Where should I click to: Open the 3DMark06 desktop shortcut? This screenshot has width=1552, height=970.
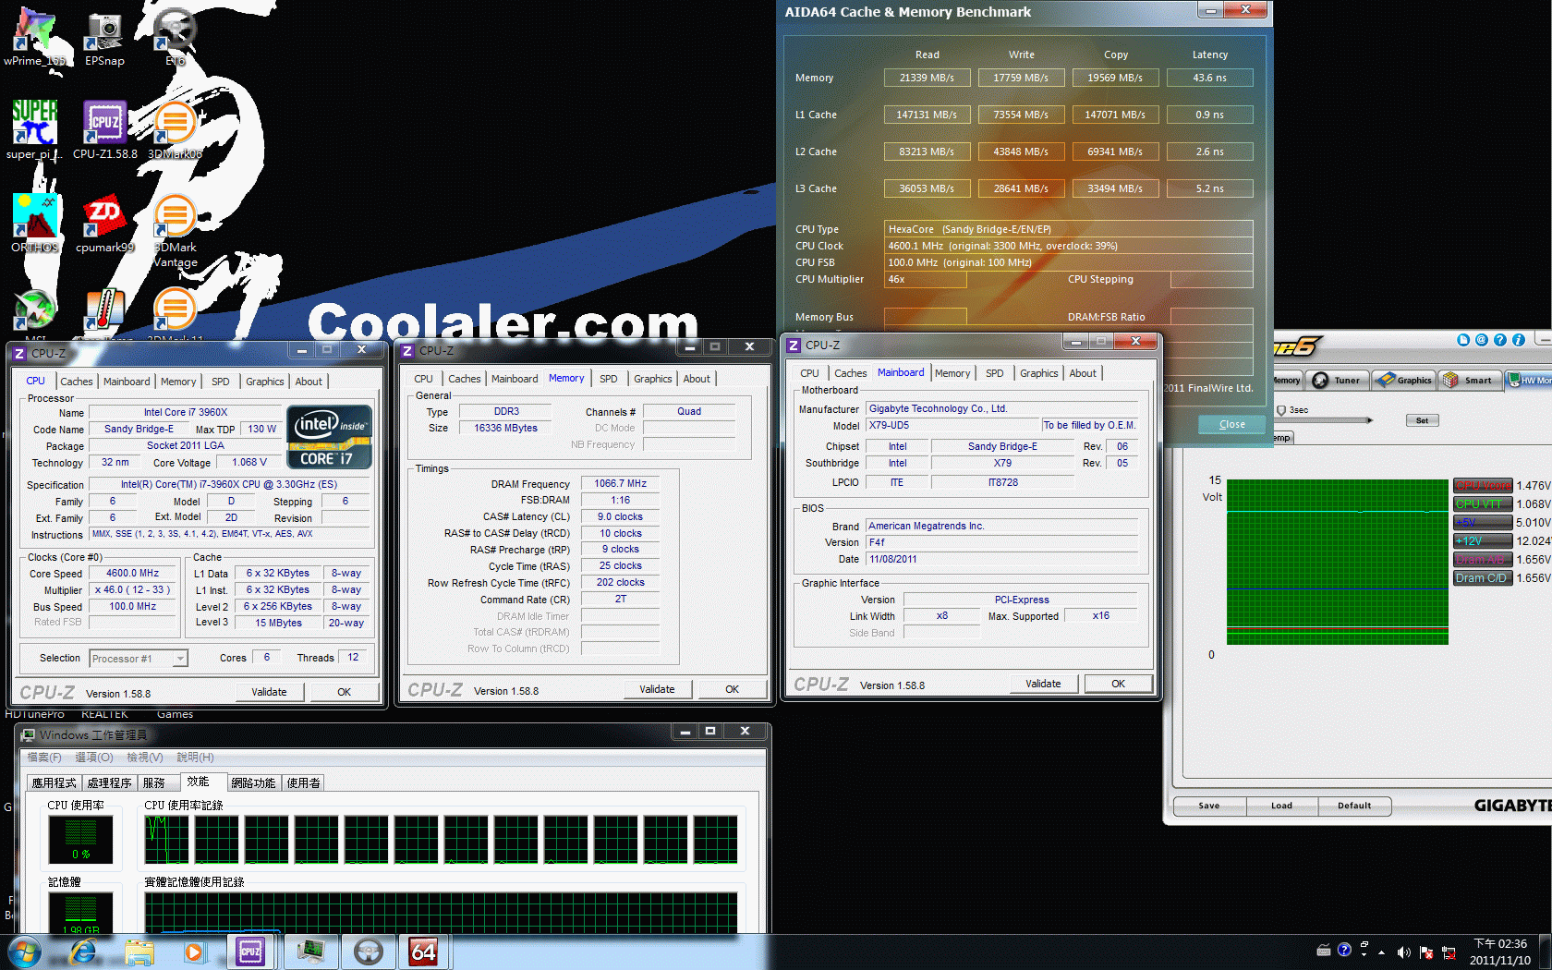pyautogui.click(x=175, y=129)
